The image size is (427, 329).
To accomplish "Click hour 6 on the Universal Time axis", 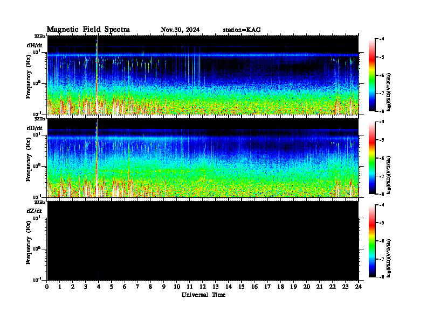I will (125, 287).
